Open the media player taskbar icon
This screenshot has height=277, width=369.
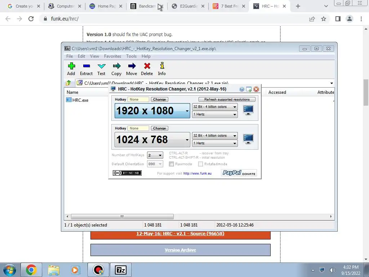[x=75, y=270]
